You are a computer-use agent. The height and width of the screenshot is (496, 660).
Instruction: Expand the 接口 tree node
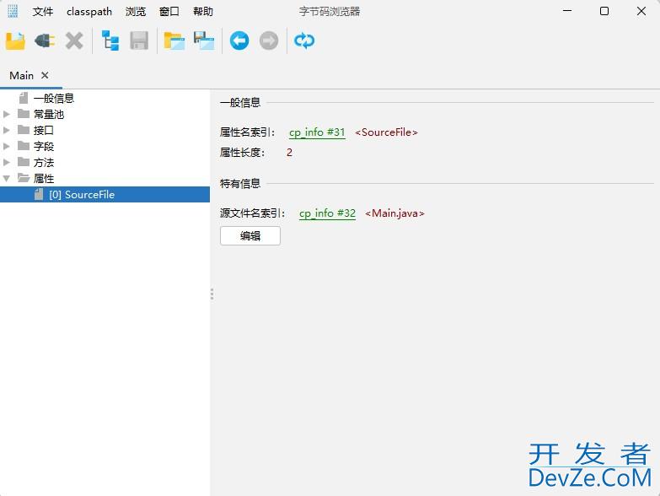pos(8,130)
